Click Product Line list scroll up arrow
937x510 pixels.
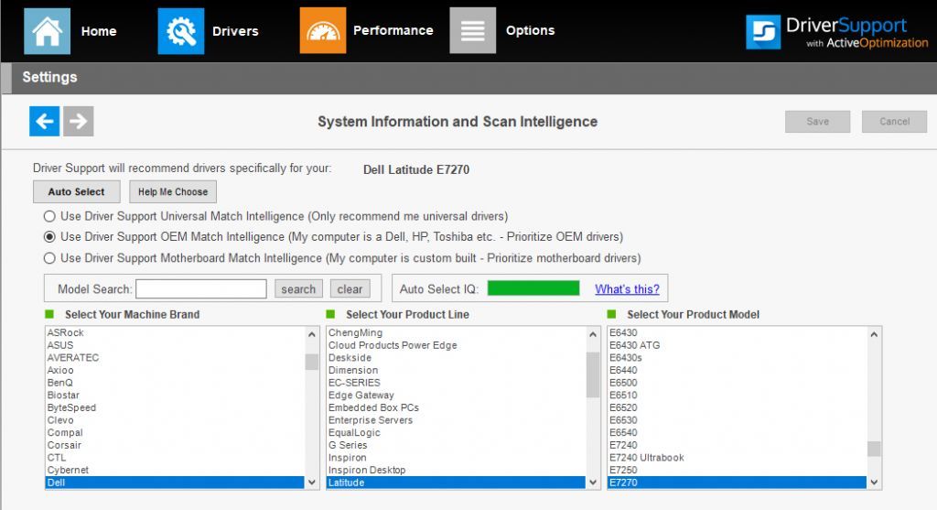coord(593,334)
